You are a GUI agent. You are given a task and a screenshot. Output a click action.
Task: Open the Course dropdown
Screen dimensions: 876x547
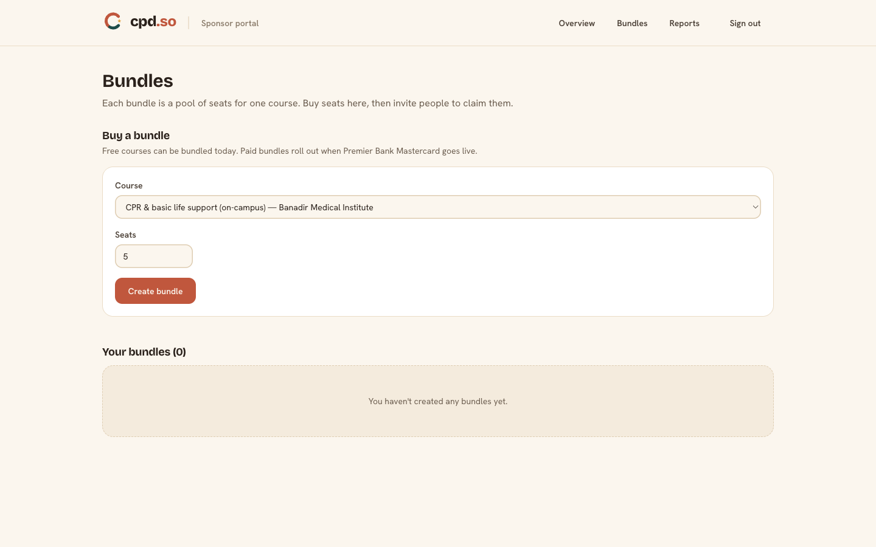tap(438, 207)
